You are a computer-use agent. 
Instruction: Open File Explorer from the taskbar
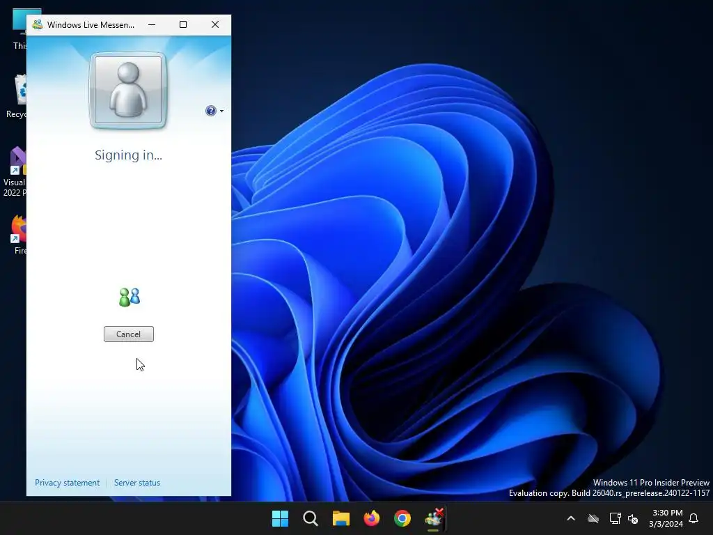tap(341, 518)
